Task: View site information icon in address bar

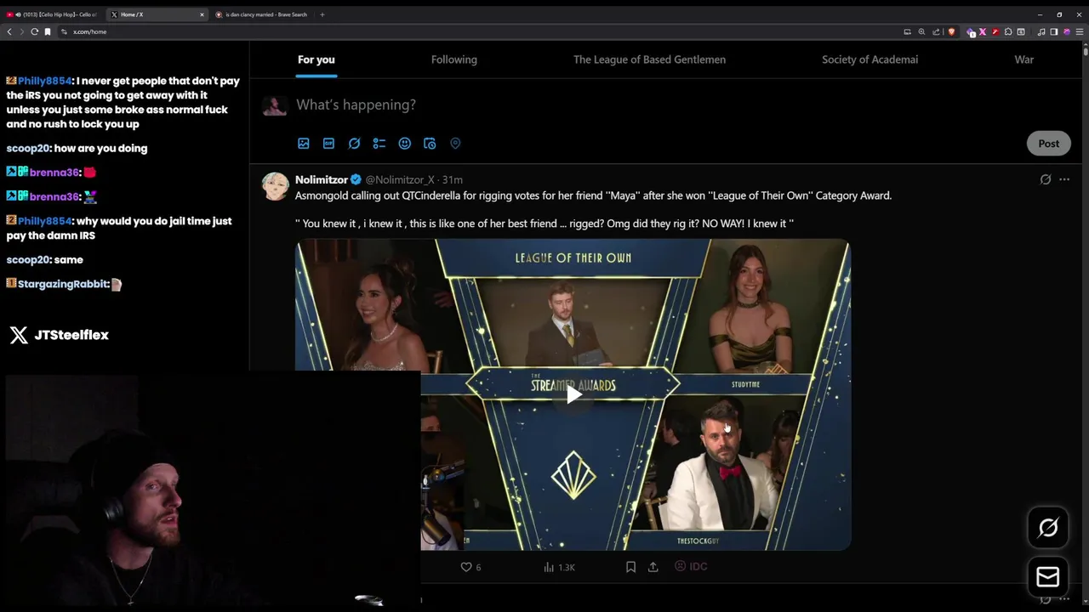Action: [x=64, y=31]
